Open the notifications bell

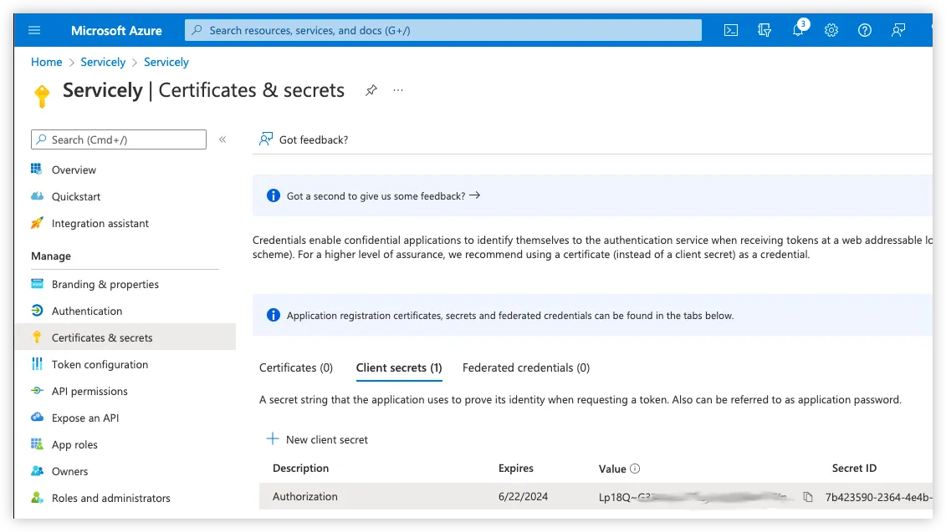pos(798,30)
